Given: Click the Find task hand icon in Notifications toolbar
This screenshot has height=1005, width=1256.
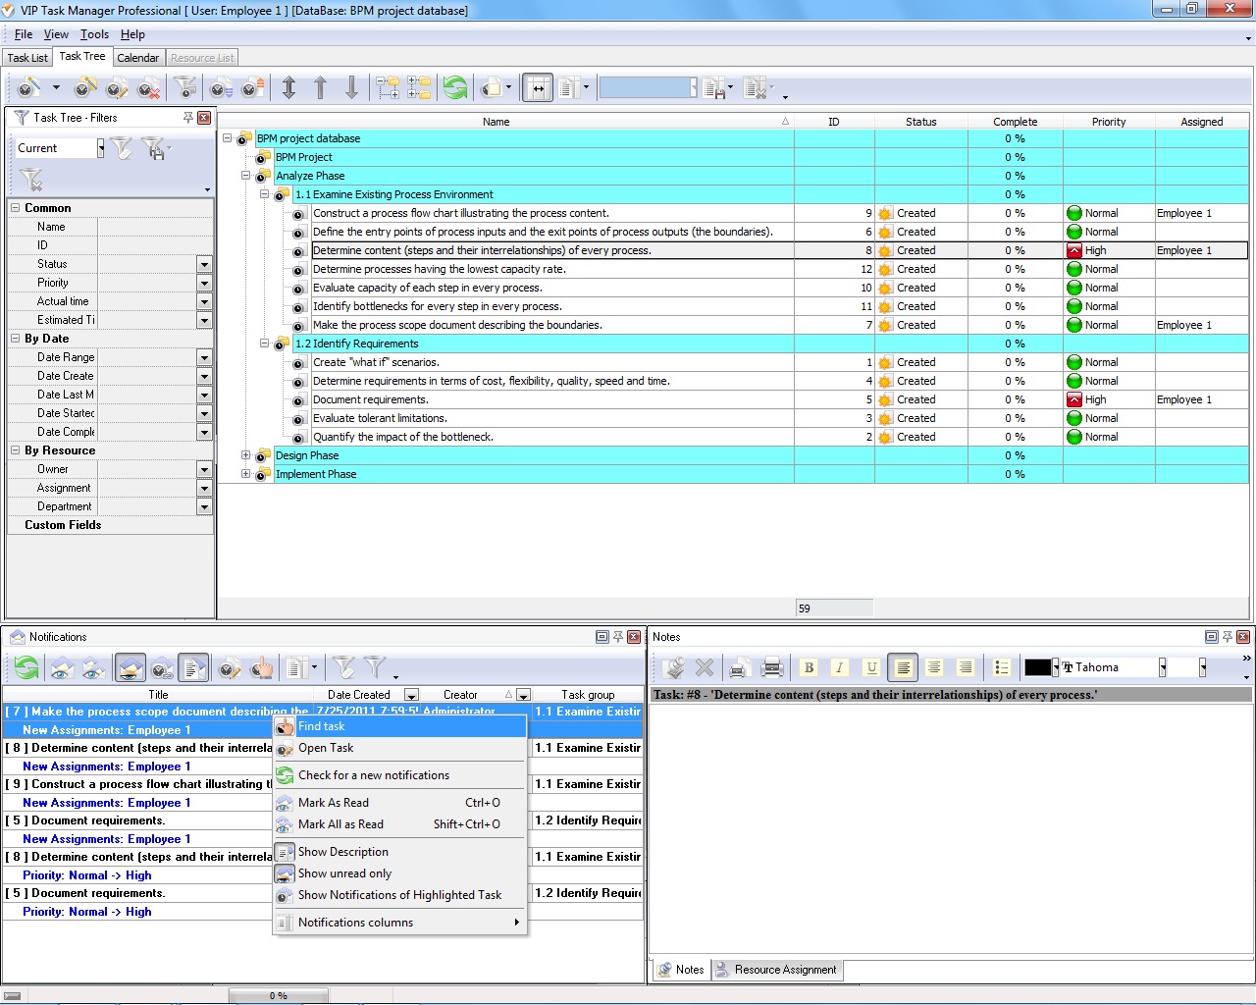Looking at the screenshot, I should 261,669.
